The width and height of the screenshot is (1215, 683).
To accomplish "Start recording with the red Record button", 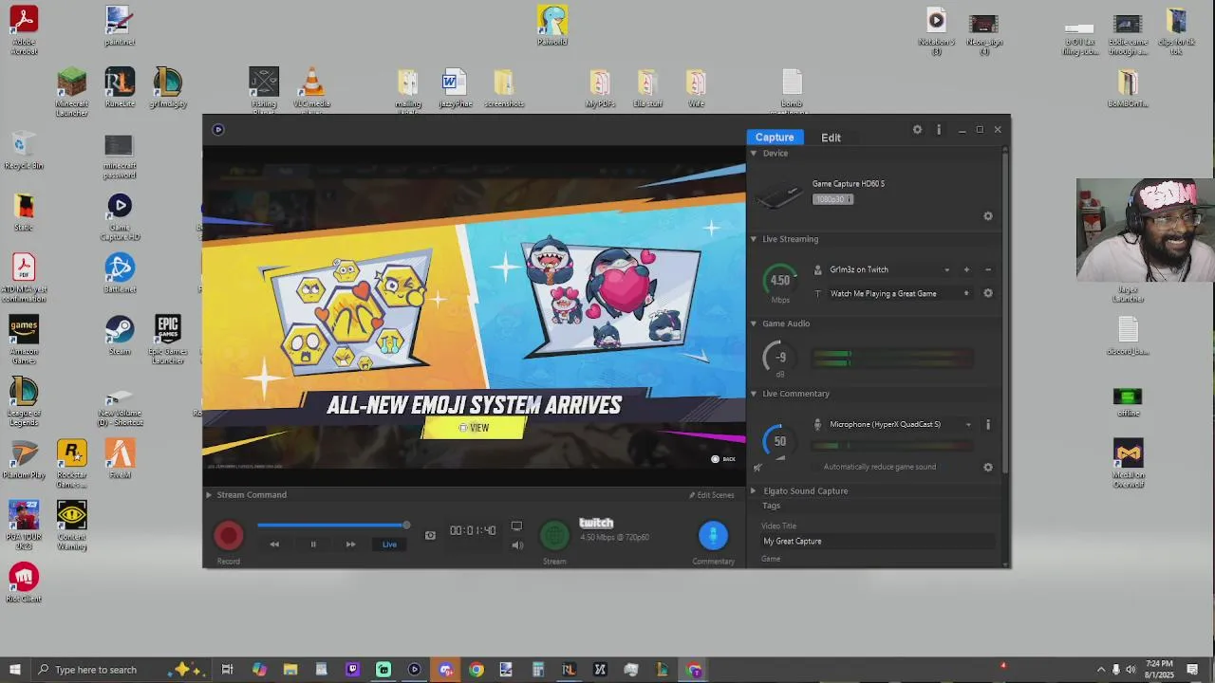I will click(x=229, y=536).
